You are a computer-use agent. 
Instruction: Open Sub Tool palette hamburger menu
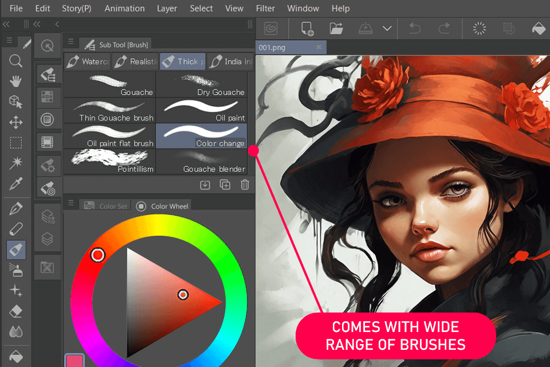[x=71, y=41]
